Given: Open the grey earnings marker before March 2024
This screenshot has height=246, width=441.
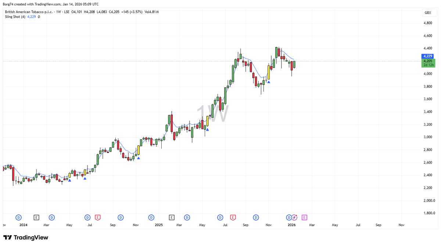Looking at the screenshot, I should pos(36,217).
